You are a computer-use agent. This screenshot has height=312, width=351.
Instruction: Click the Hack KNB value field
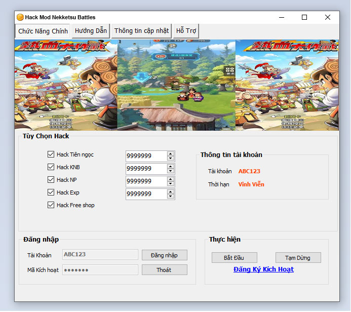[146, 169]
